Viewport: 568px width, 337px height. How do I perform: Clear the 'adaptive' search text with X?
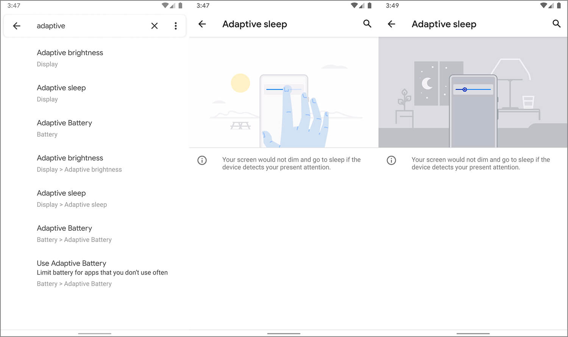154,26
